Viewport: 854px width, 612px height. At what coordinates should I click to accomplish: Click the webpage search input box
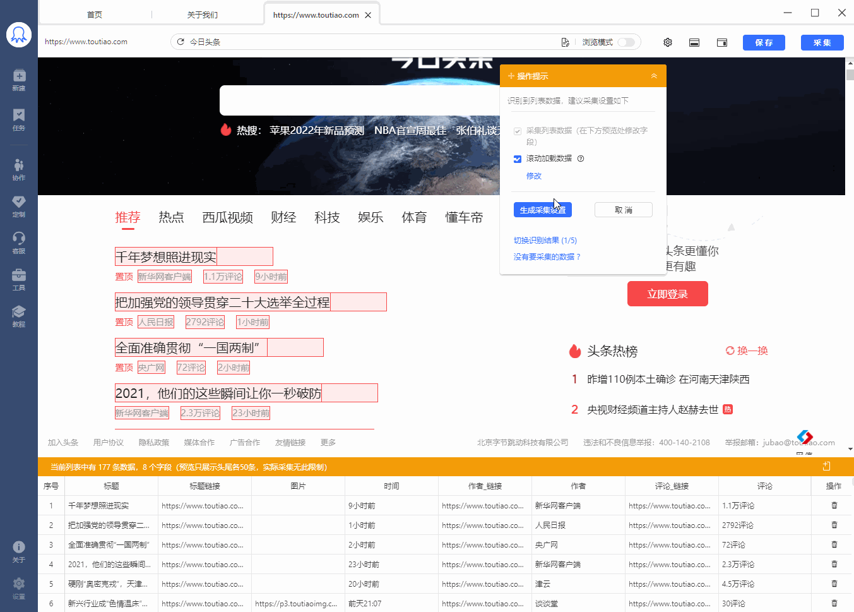click(x=360, y=100)
